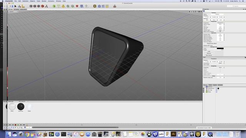The height and width of the screenshot is (138, 246).
Task: Open the Selection menu
Action: point(25,1)
